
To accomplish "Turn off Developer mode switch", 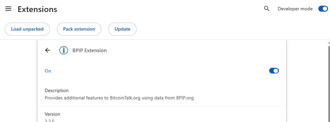I will coord(323,9).
